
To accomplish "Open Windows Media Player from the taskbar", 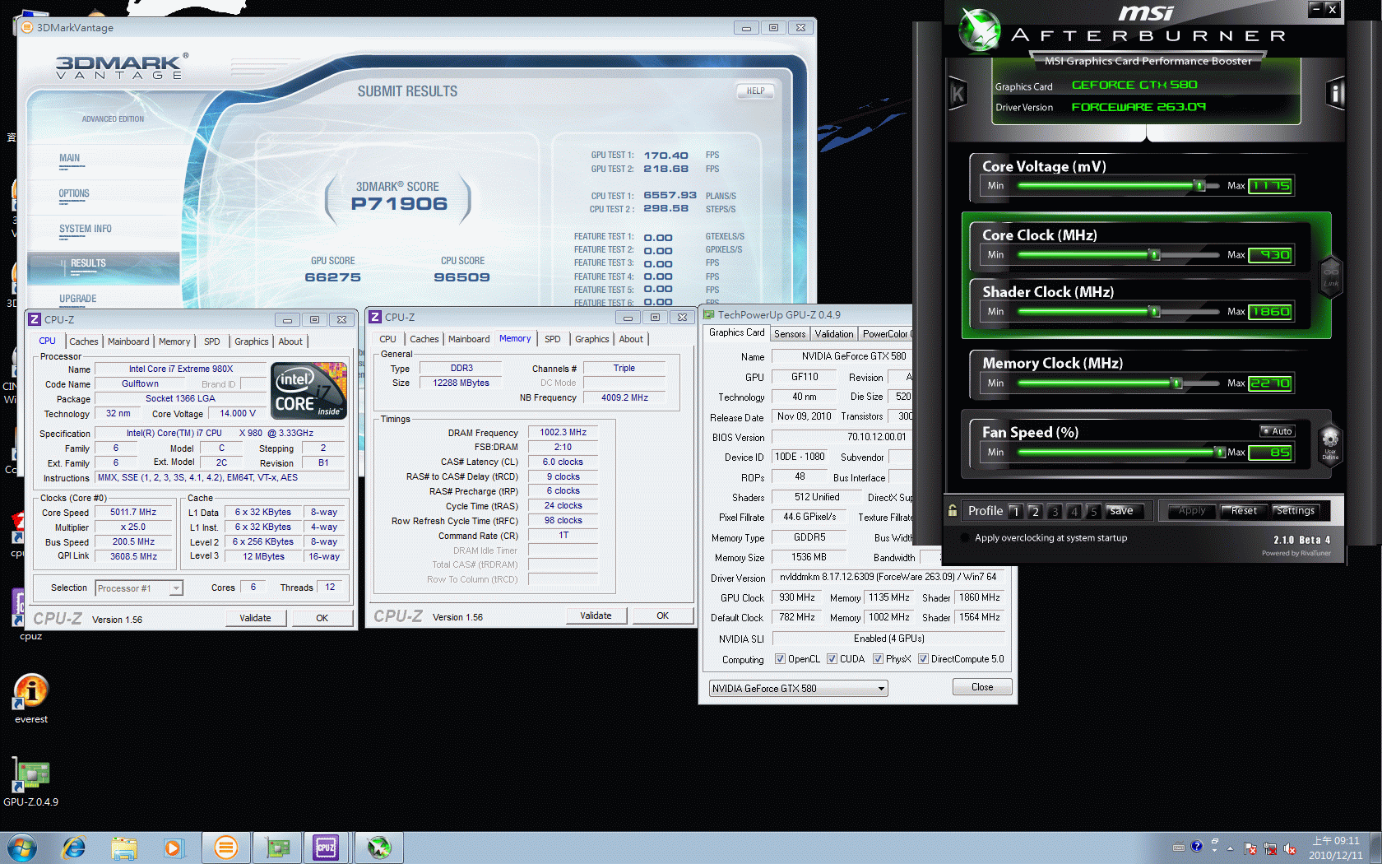I will click(x=173, y=848).
